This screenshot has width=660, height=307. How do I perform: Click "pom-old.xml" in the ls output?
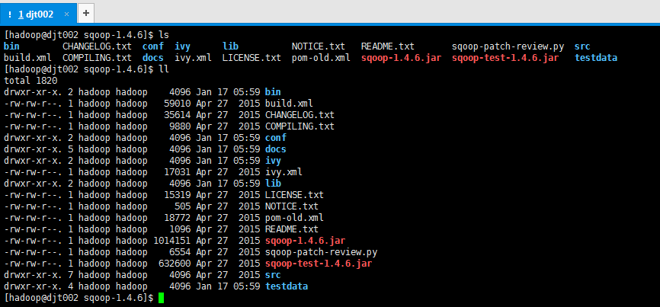(x=321, y=58)
